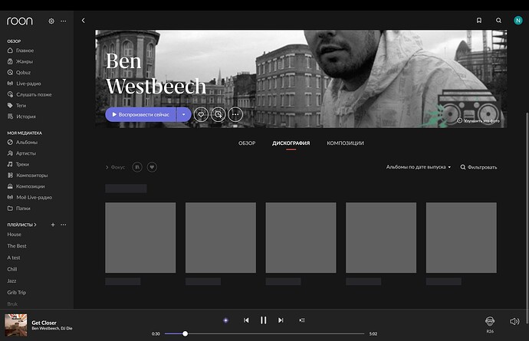
Task: Open the Grib Trip playlist
Action: click(x=17, y=293)
